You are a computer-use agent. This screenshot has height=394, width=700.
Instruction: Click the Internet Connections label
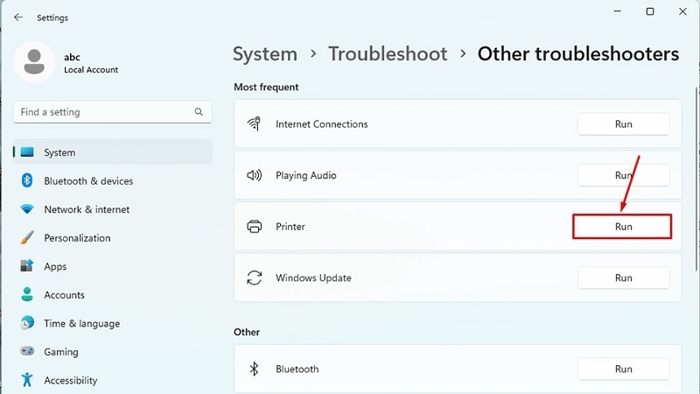click(321, 124)
